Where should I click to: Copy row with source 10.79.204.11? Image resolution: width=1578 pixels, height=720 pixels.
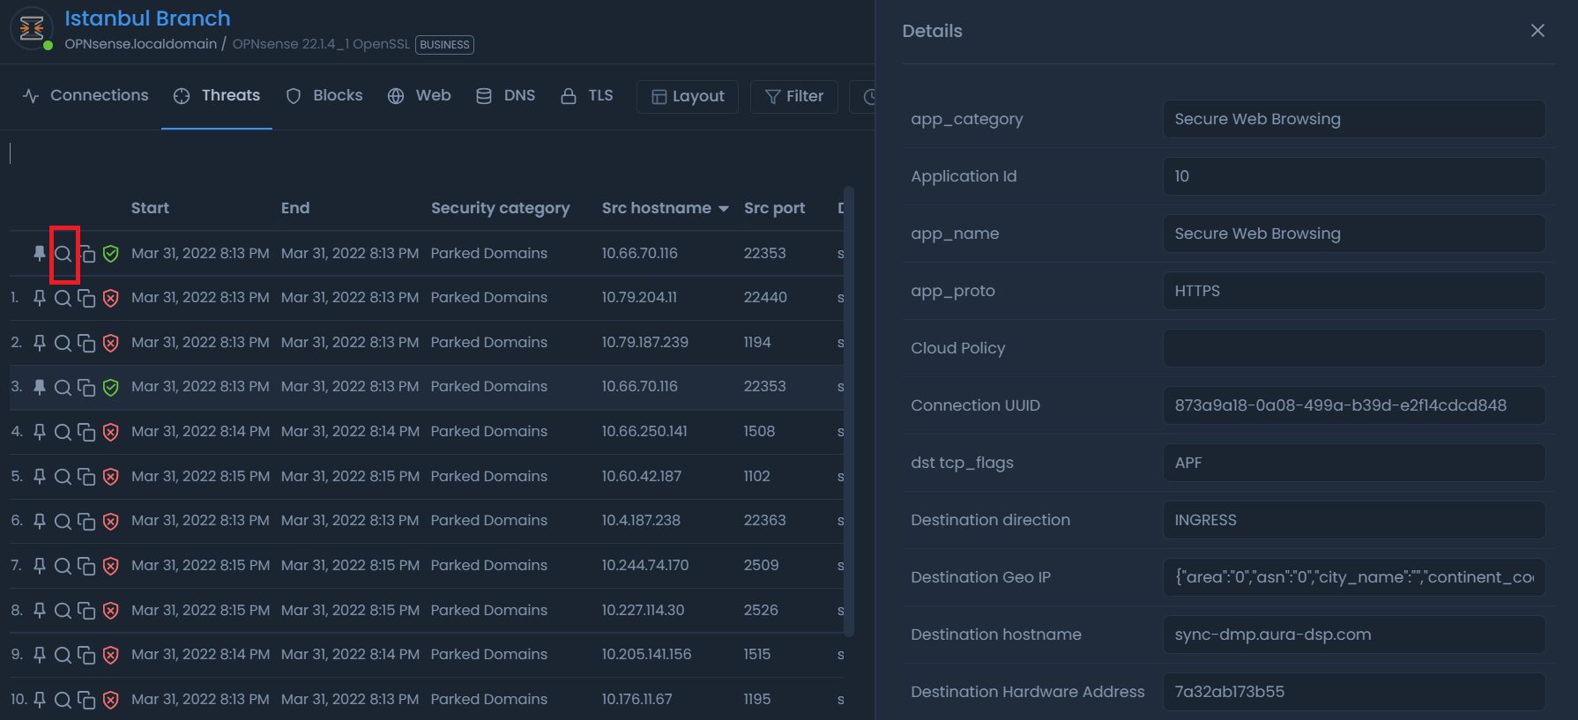(86, 298)
